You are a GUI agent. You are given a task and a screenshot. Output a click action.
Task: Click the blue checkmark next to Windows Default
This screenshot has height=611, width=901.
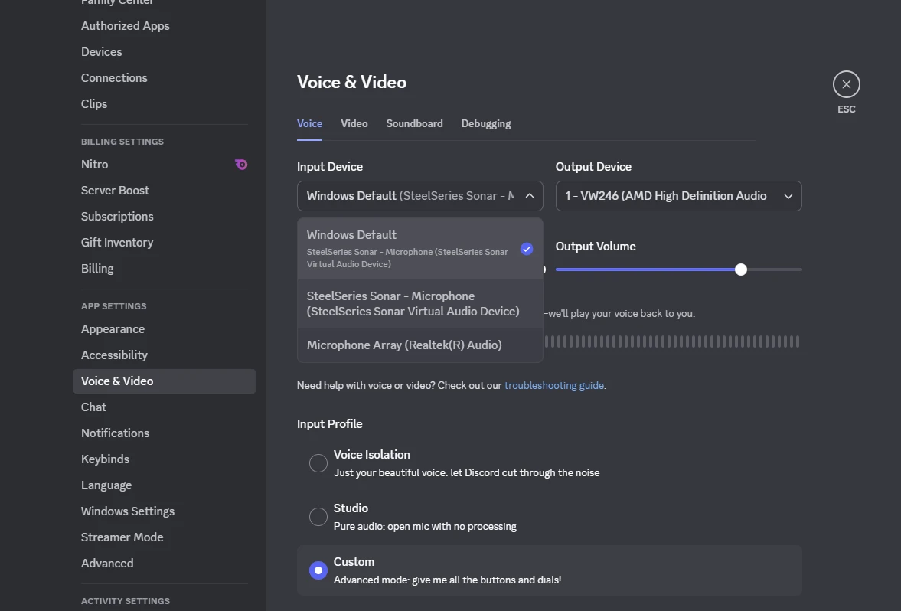(527, 249)
